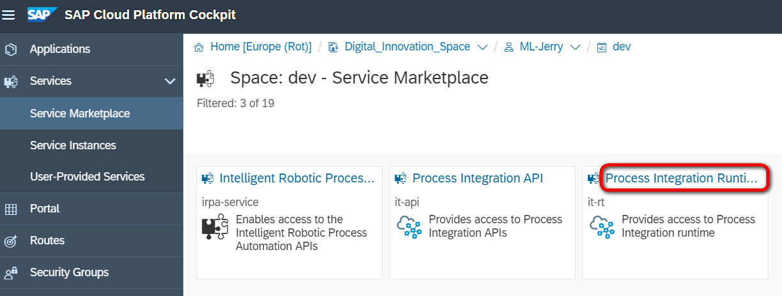782x296 pixels.
Task: Click the Process Integration API title link
Action: (478, 179)
